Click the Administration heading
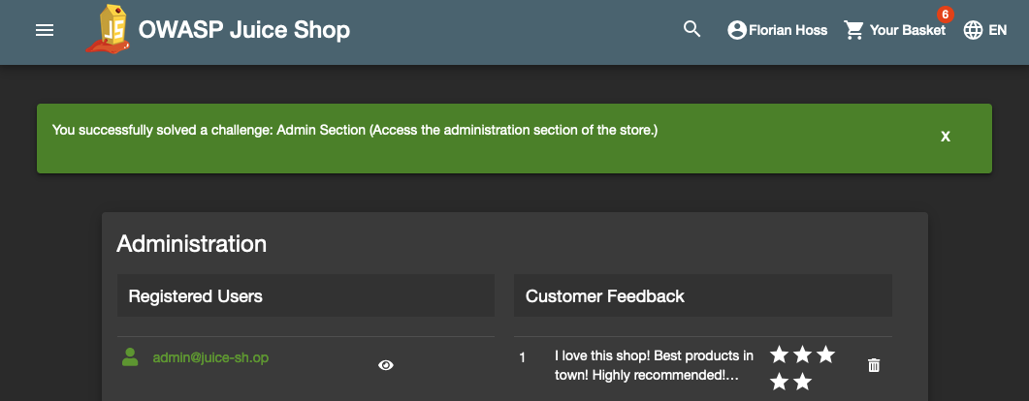Screen dimensions: 1029x401 tap(192, 244)
